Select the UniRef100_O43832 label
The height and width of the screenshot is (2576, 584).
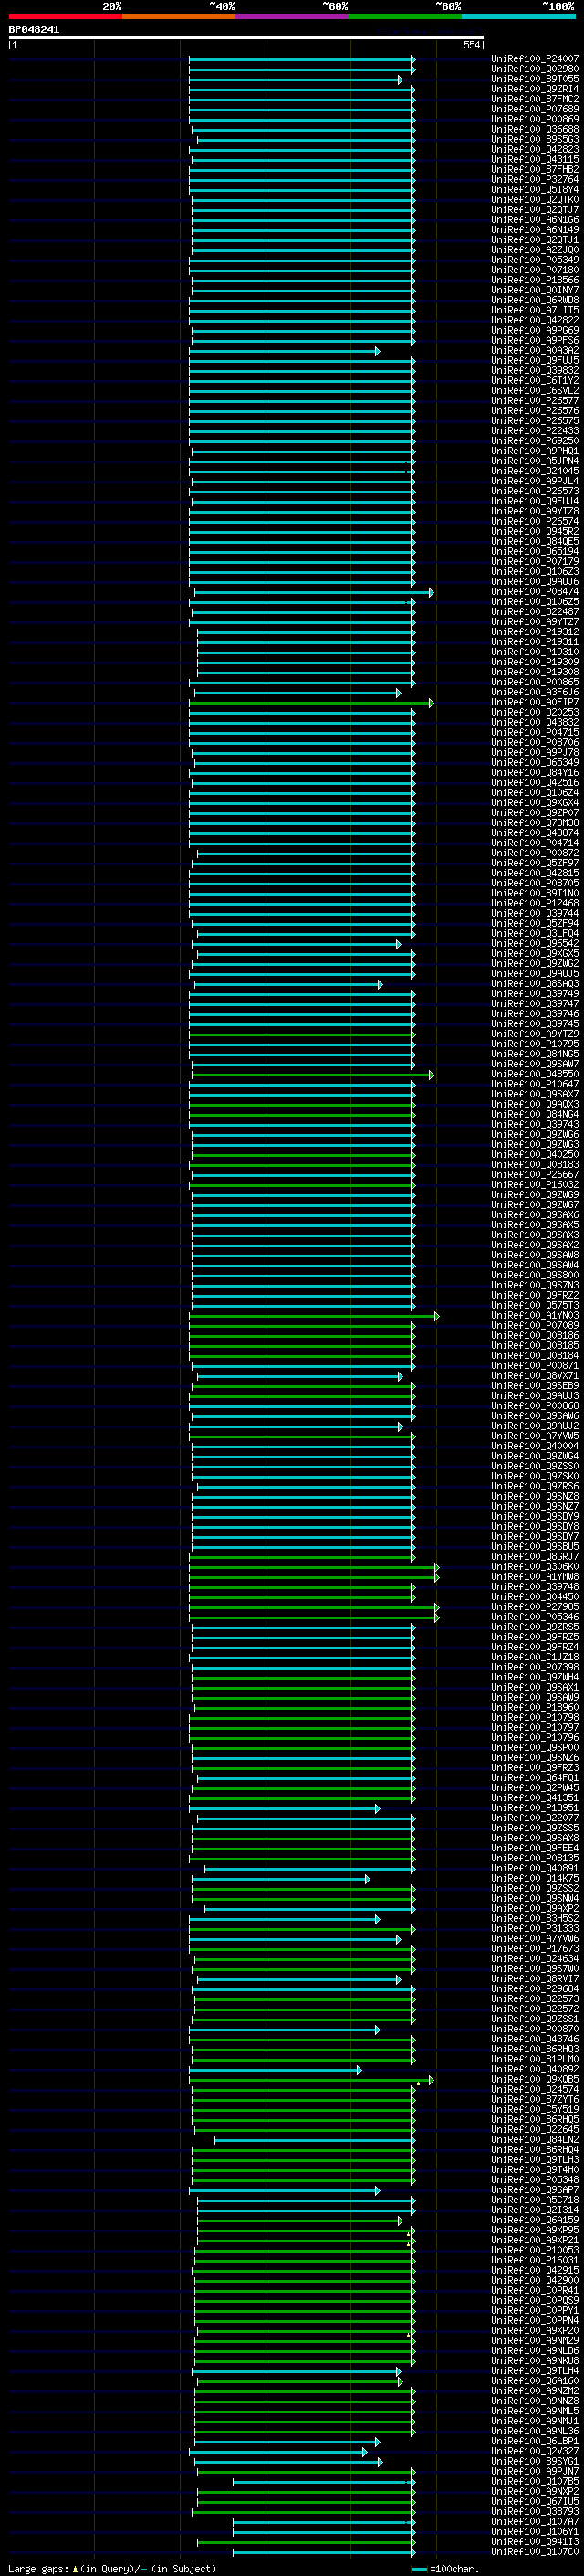click(535, 723)
